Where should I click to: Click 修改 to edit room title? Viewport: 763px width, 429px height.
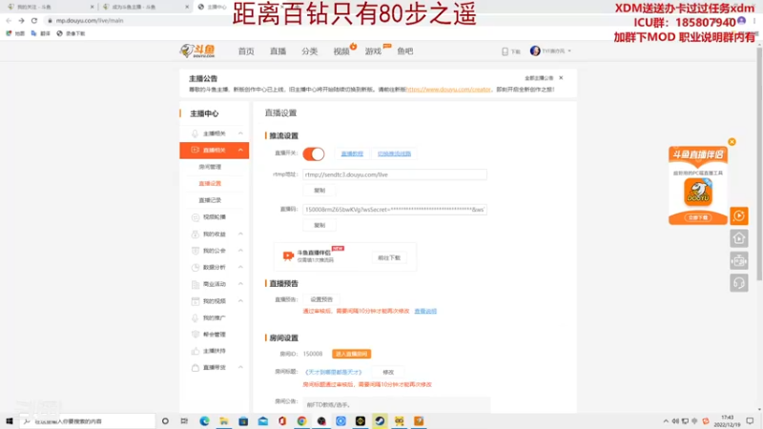[388, 372]
